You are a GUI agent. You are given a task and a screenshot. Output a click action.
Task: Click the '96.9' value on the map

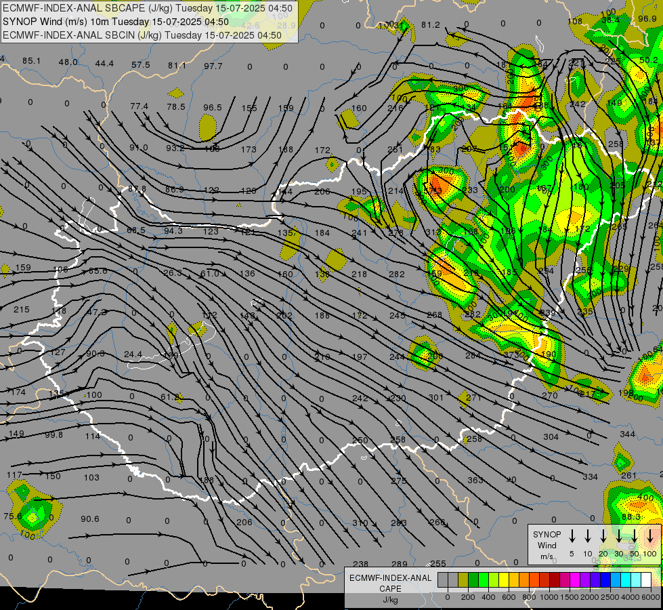(x=647, y=18)
